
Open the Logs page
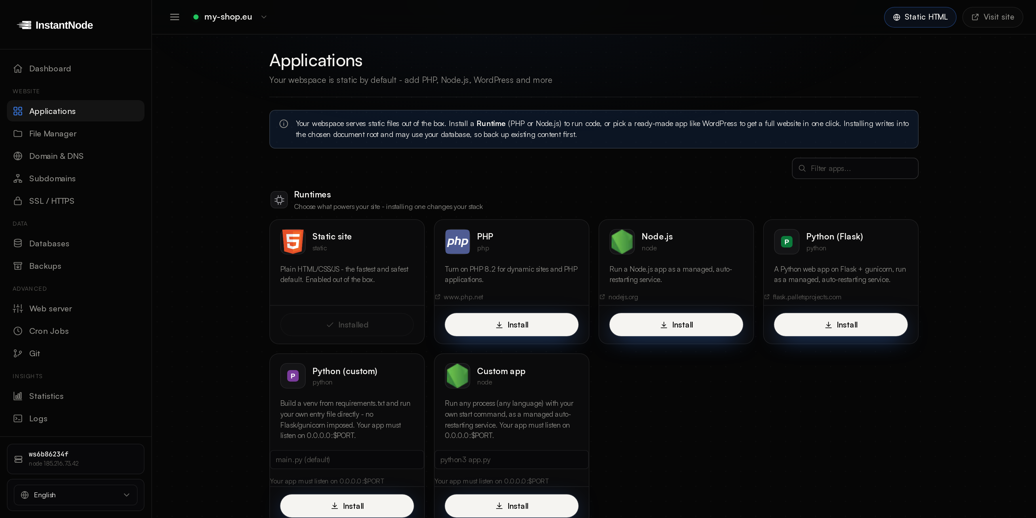[x=76, y=418]
